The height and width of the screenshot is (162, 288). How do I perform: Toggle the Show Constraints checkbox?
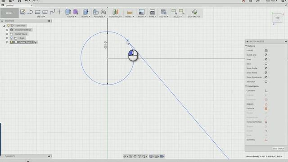tap(266, 77)
